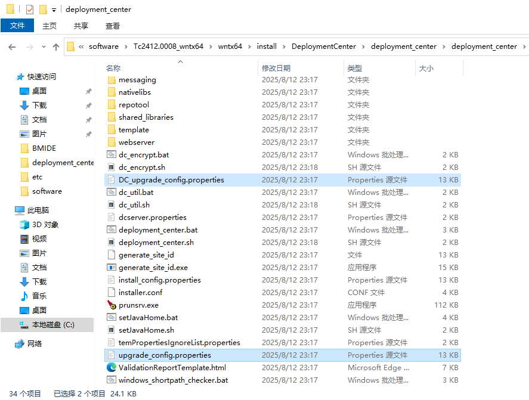Sort files by the 修改日期 column header
Image resolution: width=529 pixels, height=400 pixels.
click(276, 68)
